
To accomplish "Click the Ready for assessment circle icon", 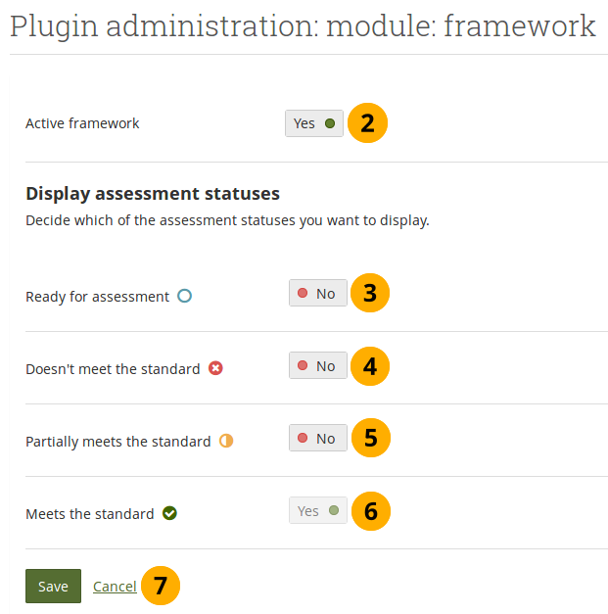I will tap(184, 296).
